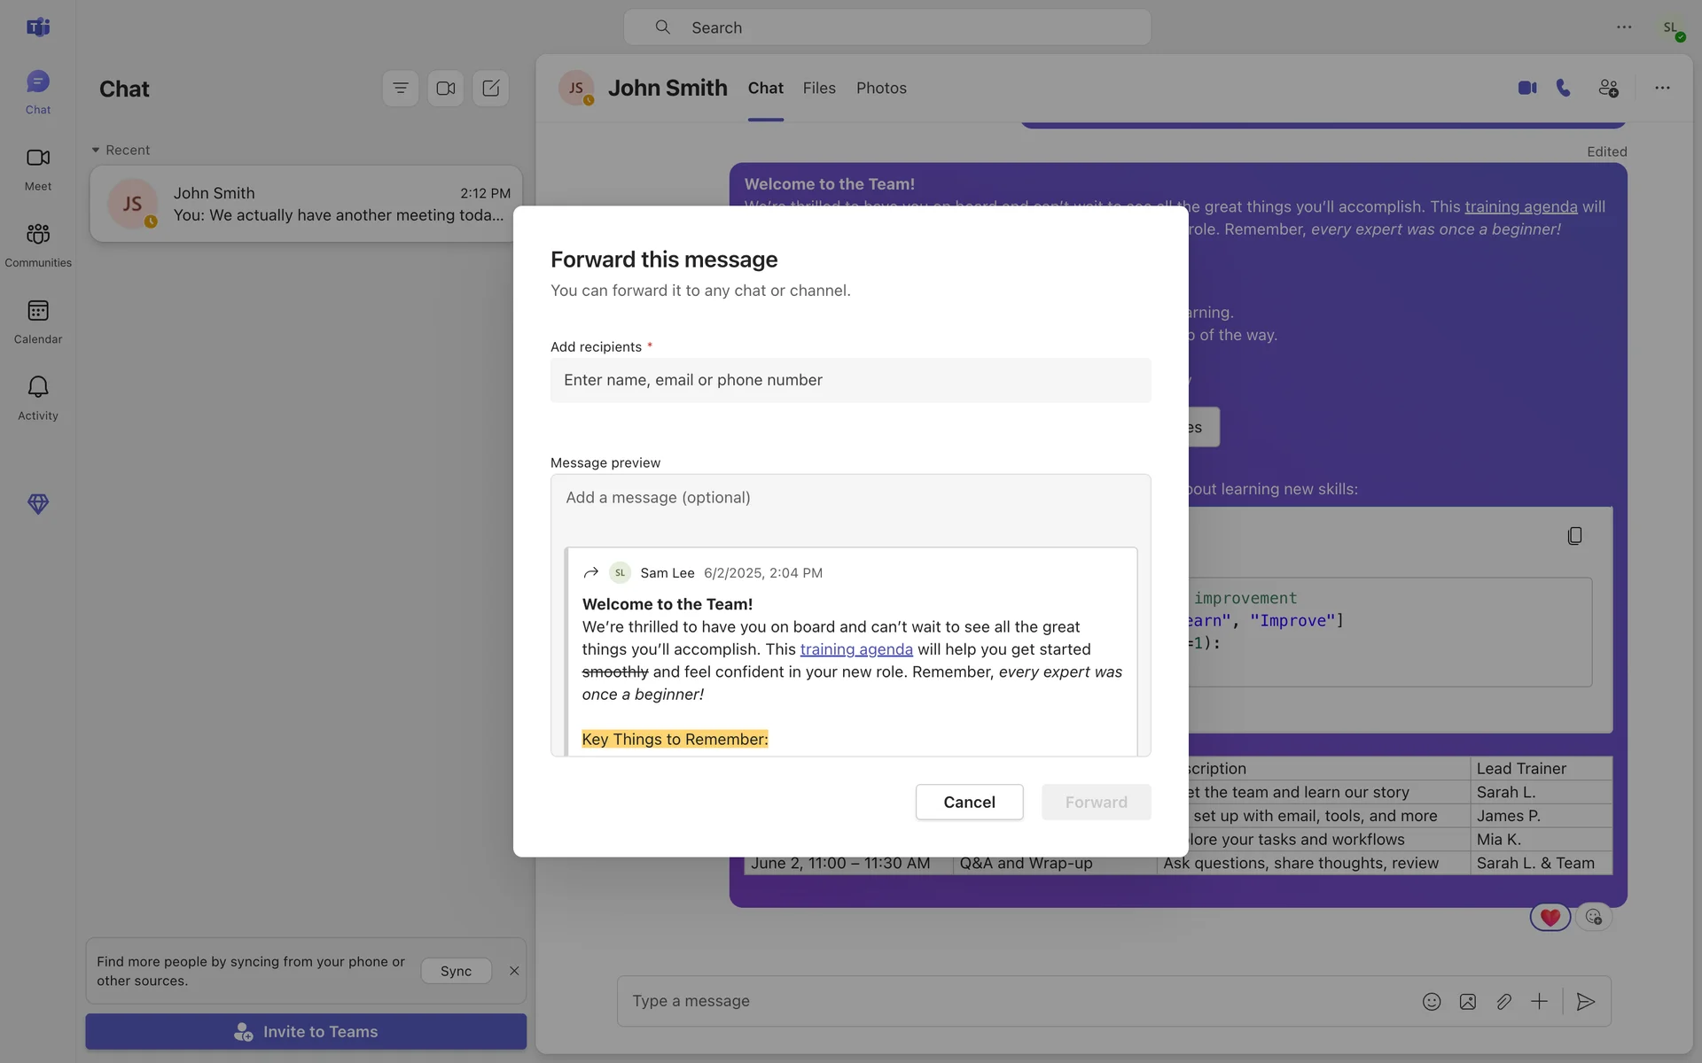Click the Meet now camera icon in Chat header
The width and height of the screenshot is (1702, 1063).
[x=445, y=88]
